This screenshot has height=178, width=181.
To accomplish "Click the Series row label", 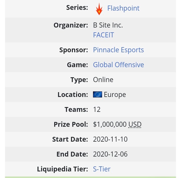I will 77,8.
